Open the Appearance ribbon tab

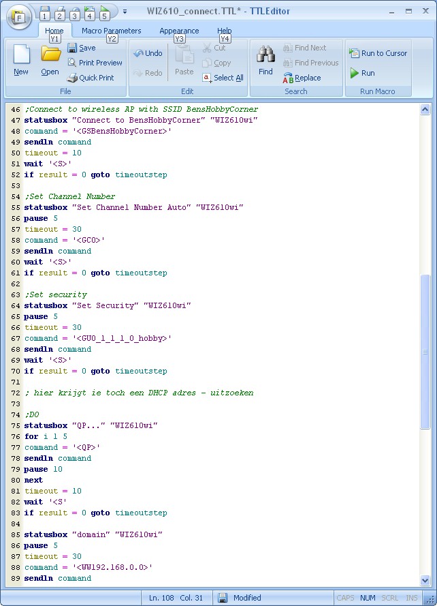(x=179, y=31)
